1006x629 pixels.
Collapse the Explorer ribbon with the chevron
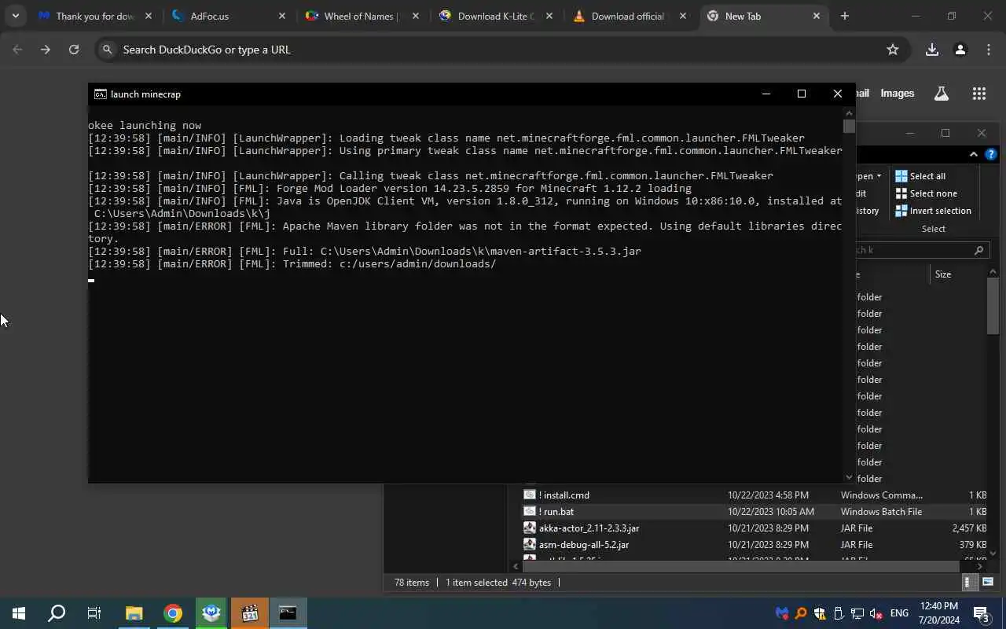(x=973, y=154)
